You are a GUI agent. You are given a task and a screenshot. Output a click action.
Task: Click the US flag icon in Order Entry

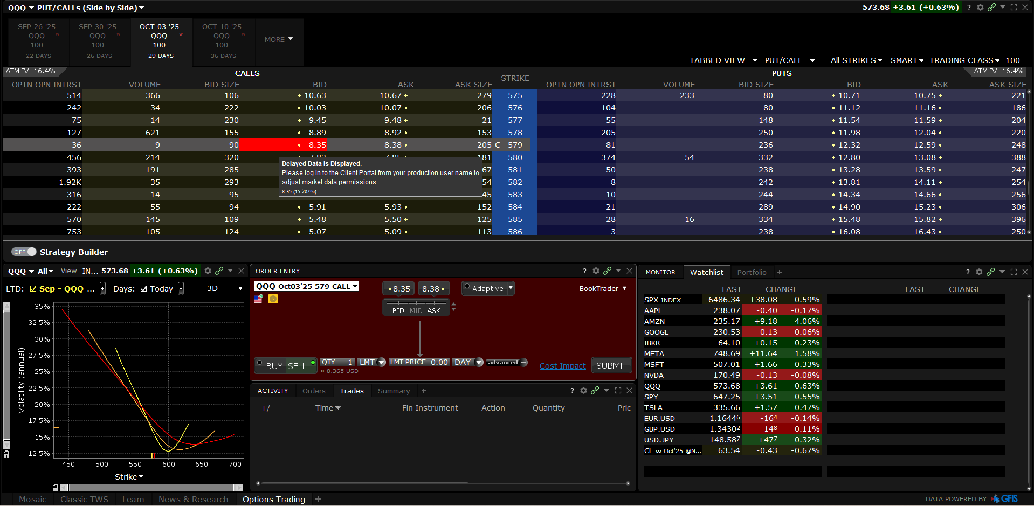258,299
